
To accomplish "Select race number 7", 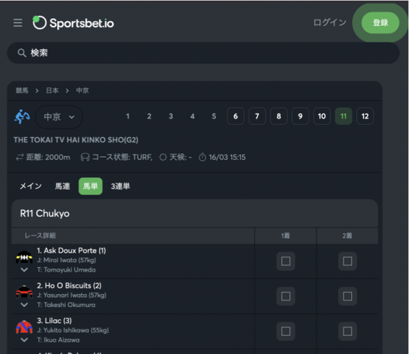I will (257, 116).
